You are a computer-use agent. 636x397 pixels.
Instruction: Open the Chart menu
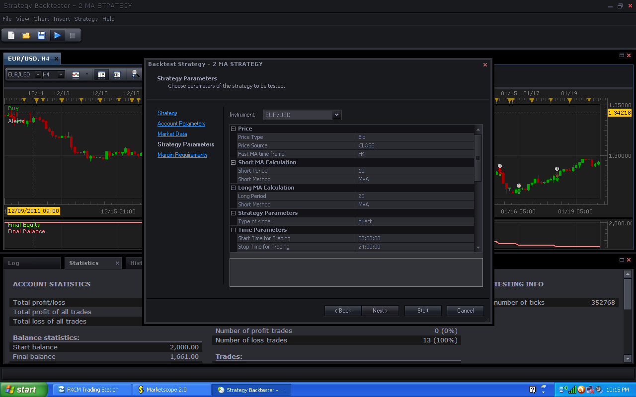point(41,19)
